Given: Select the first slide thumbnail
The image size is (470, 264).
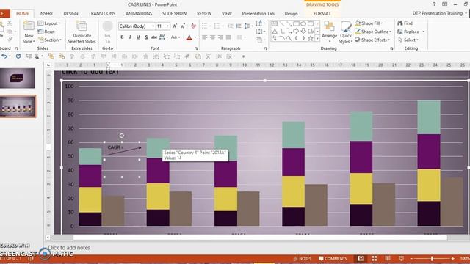Looking at the screenshot, I should pos(18,78).
